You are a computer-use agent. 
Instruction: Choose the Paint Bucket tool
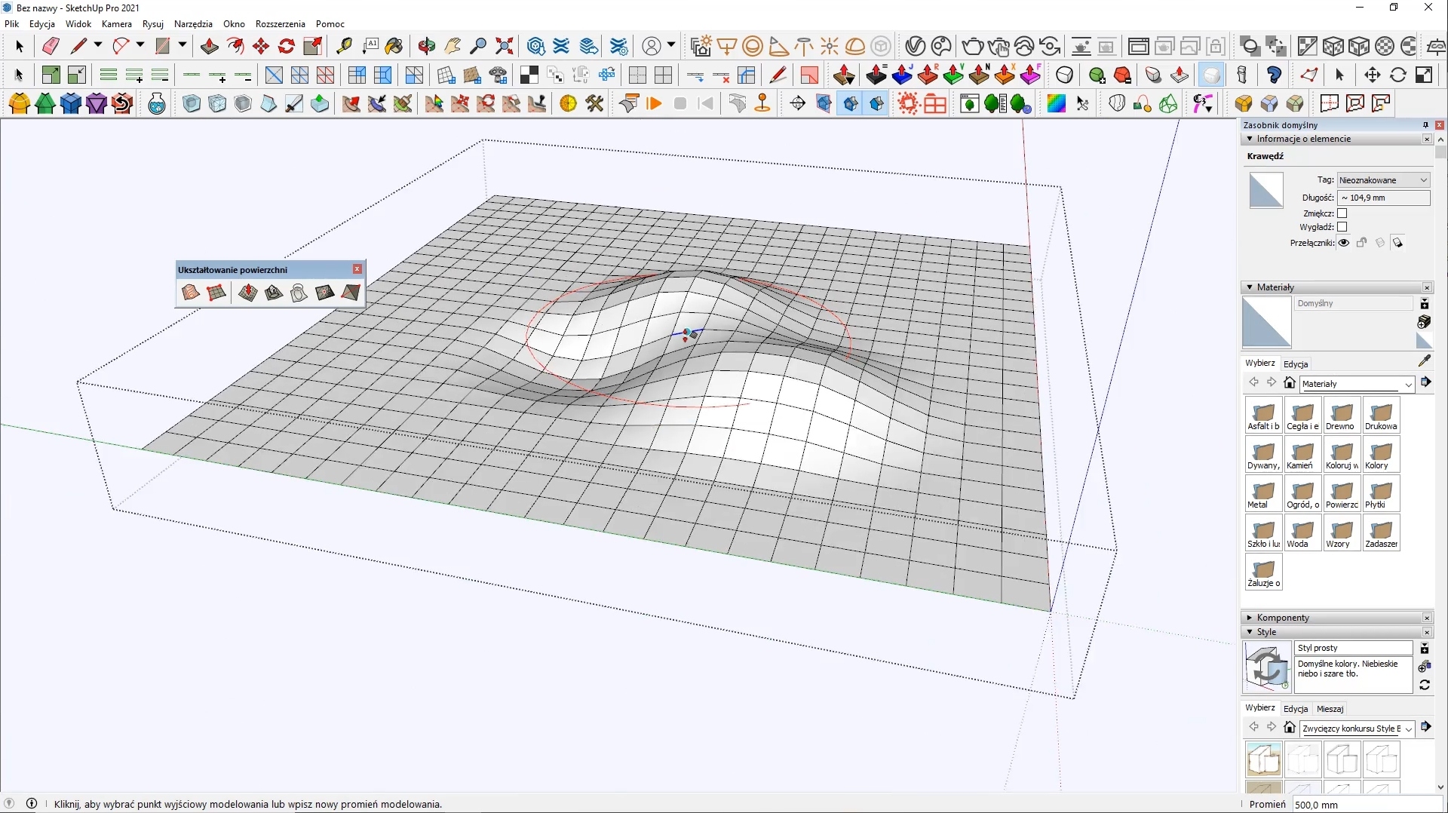tap(394, 47)
